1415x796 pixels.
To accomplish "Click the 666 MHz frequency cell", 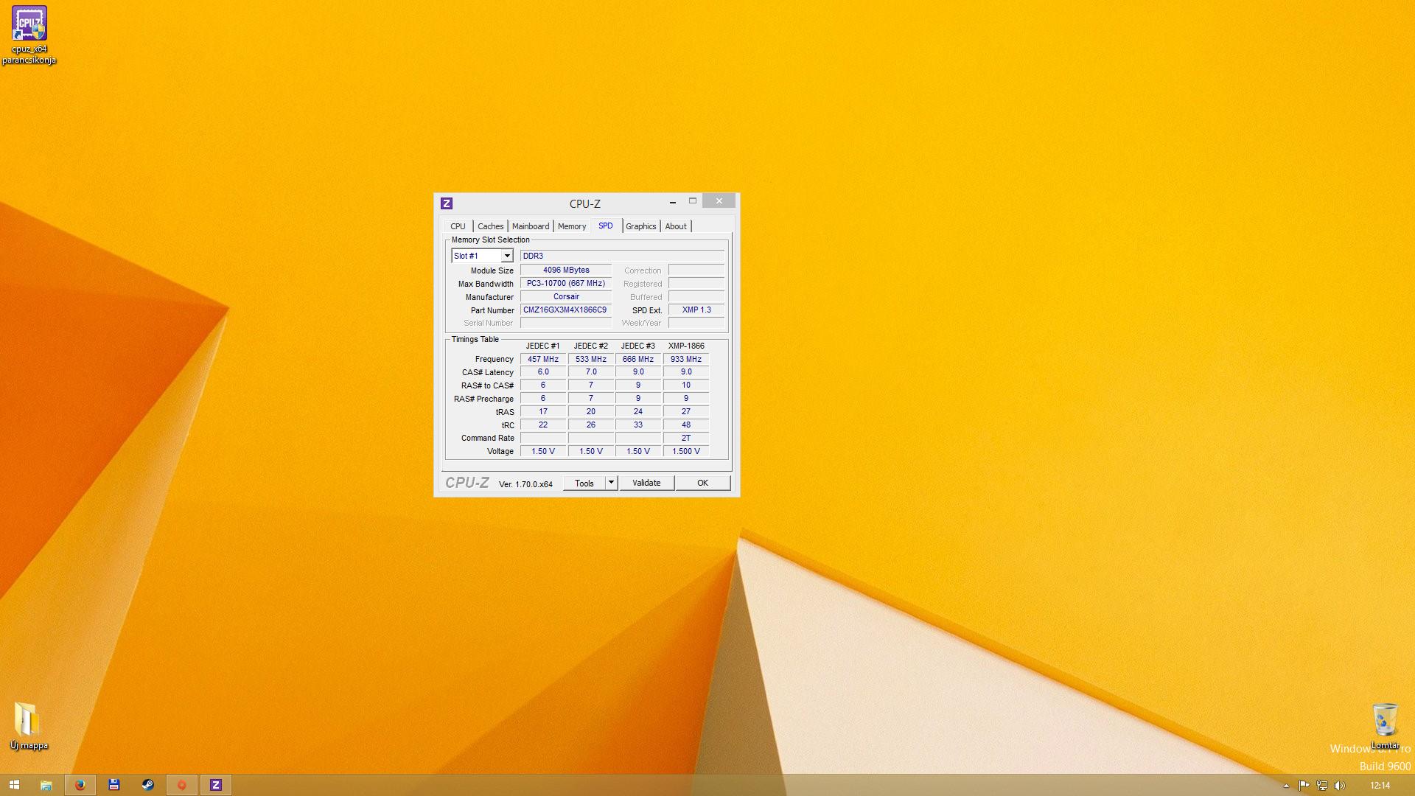I will (638, 360).
